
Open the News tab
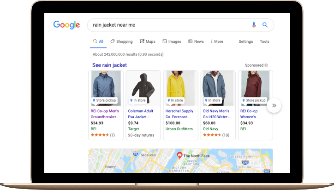(196, 41)
